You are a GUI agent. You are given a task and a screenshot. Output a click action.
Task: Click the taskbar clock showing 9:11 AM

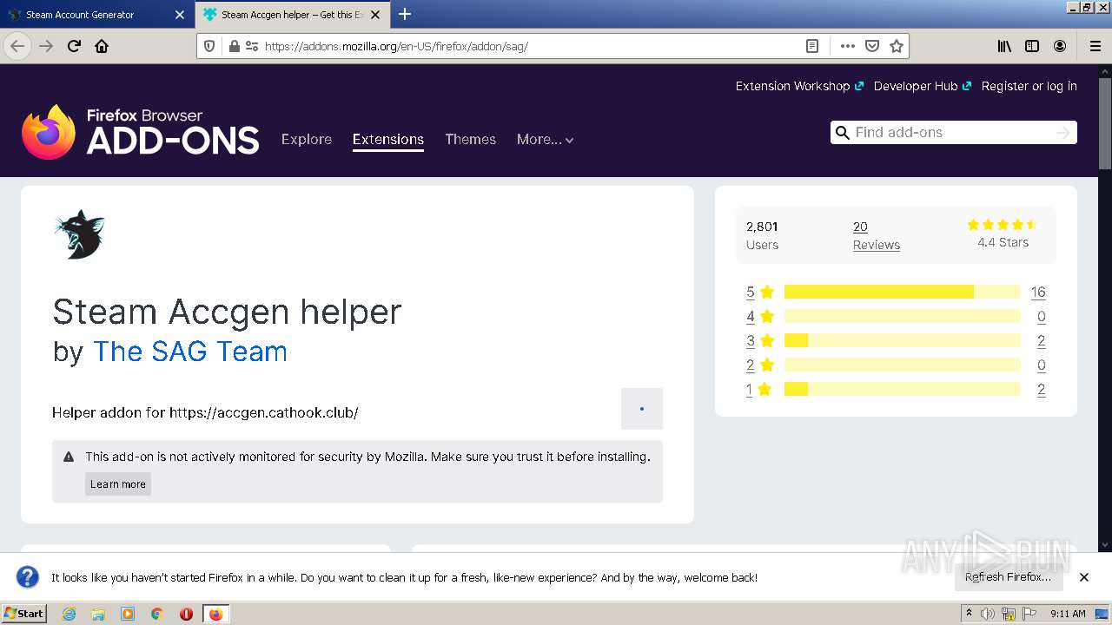pos(1068,614)
